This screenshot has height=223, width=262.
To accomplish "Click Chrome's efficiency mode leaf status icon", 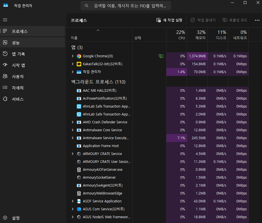I will [x=161, y=56].
